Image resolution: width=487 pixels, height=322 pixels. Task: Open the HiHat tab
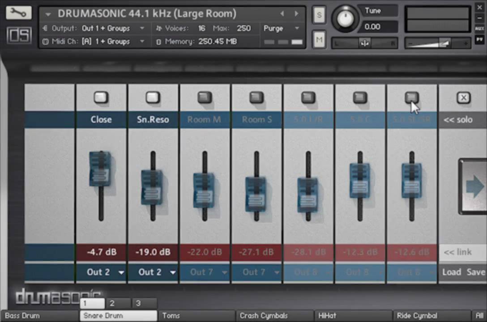[353, 316]
